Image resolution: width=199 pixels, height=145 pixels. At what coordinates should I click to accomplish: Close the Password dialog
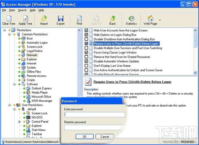click(124, 101)
